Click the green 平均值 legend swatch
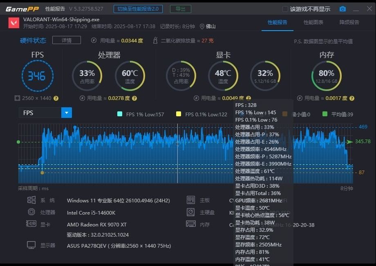Image resolution: width=376 pixels, height=266 pixels. point(325,114)
